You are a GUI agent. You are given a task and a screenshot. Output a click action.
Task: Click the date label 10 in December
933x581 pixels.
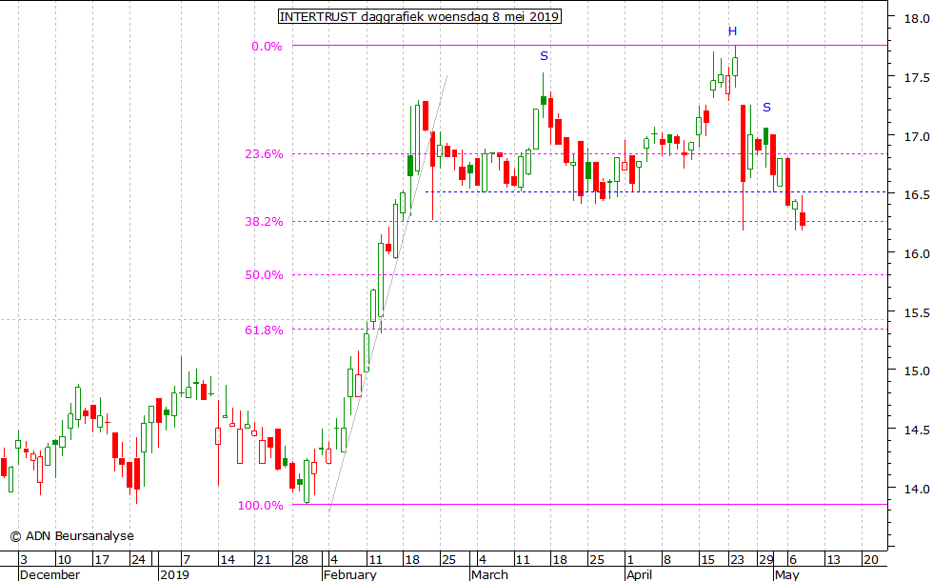click(x=64, y=560)
